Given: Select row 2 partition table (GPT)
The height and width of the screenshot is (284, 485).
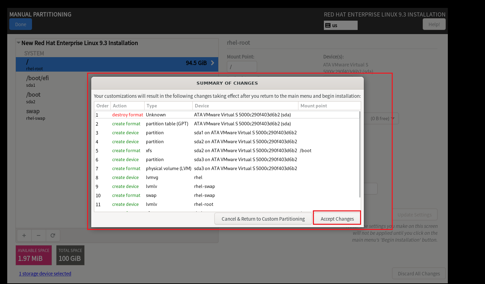Looking at the screenshot, I should tap(227, 124).
